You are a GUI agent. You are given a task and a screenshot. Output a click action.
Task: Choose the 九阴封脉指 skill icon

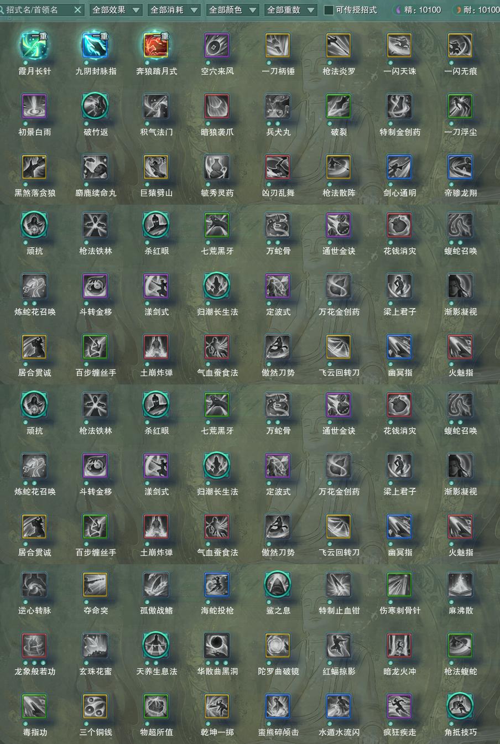click(x=96, y=45)
